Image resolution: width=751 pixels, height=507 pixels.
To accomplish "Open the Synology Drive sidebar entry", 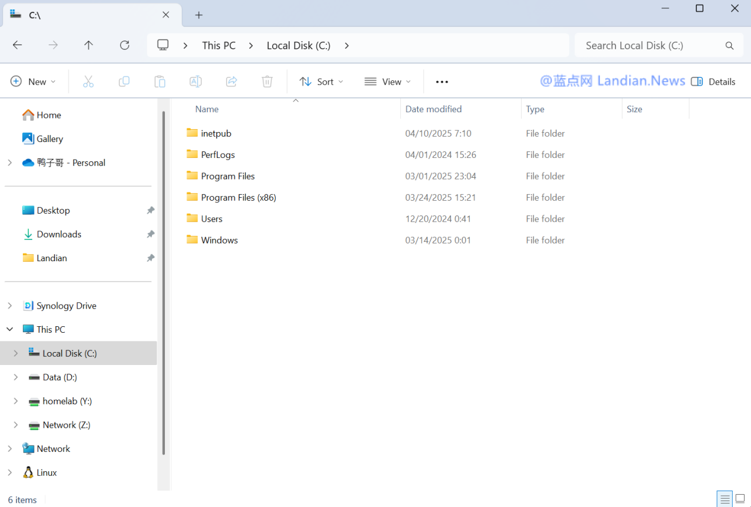I will [x=66, y=305].
